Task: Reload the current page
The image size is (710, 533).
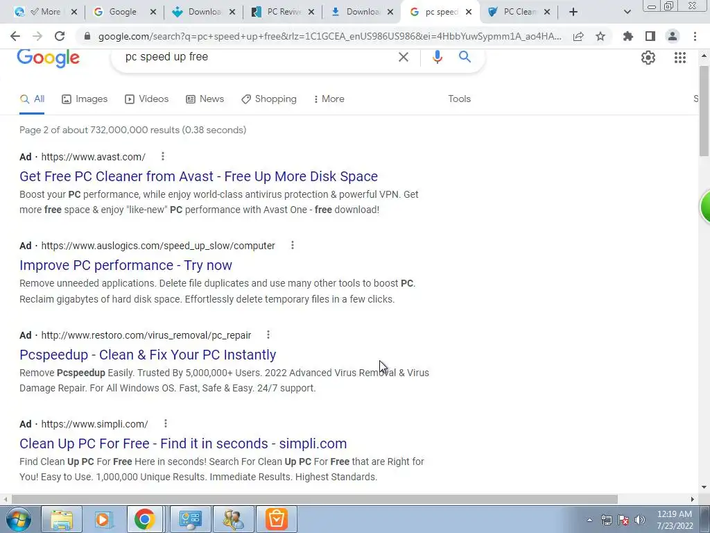Action: [60, 36]
